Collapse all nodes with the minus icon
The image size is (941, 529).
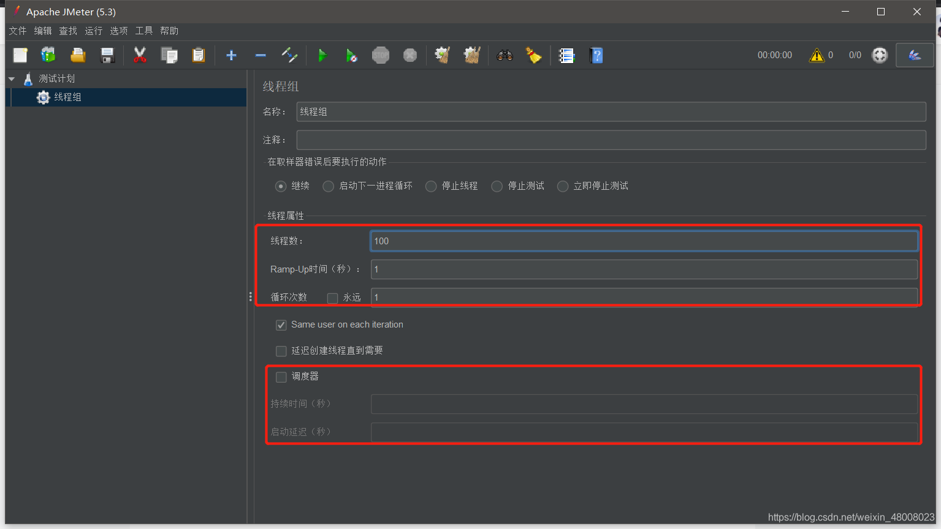coord(261,55)
